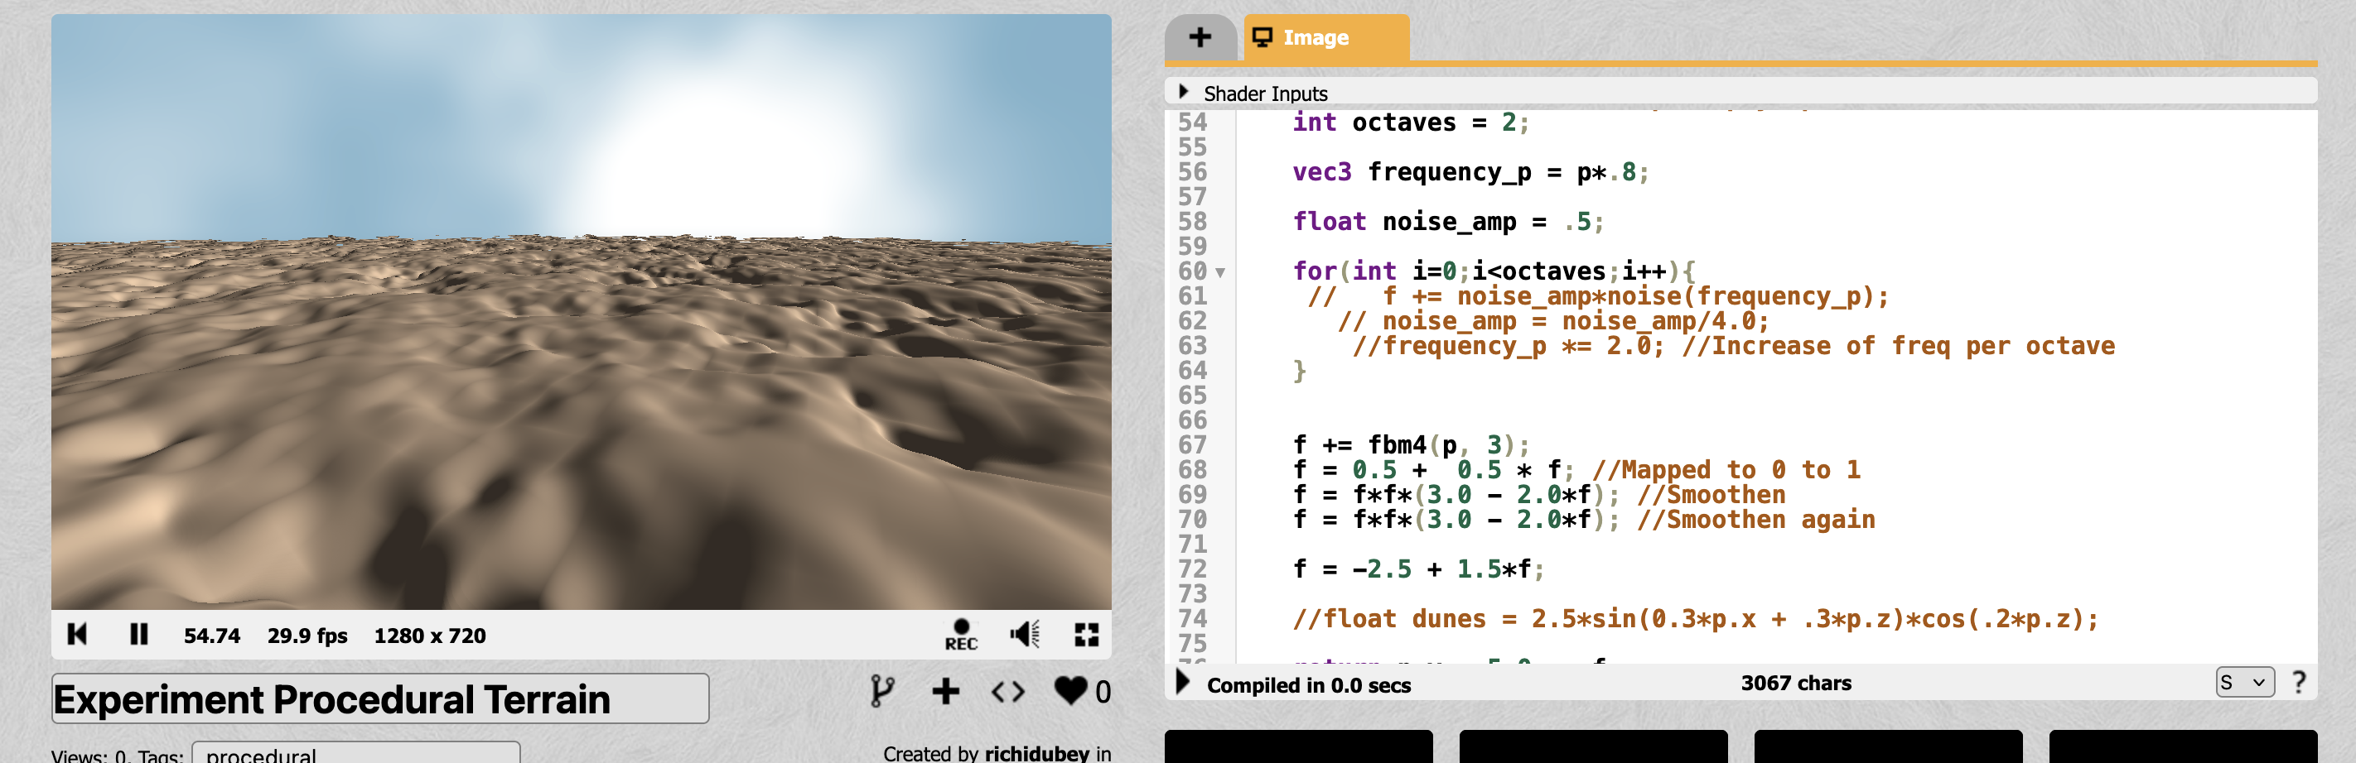2356x763 pixels.
Task: Start recording with the REC button
Action: 960,634
